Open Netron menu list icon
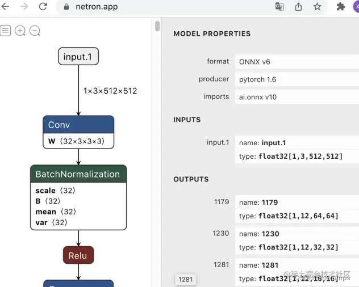359x287 pixels. tap(6, 31)
